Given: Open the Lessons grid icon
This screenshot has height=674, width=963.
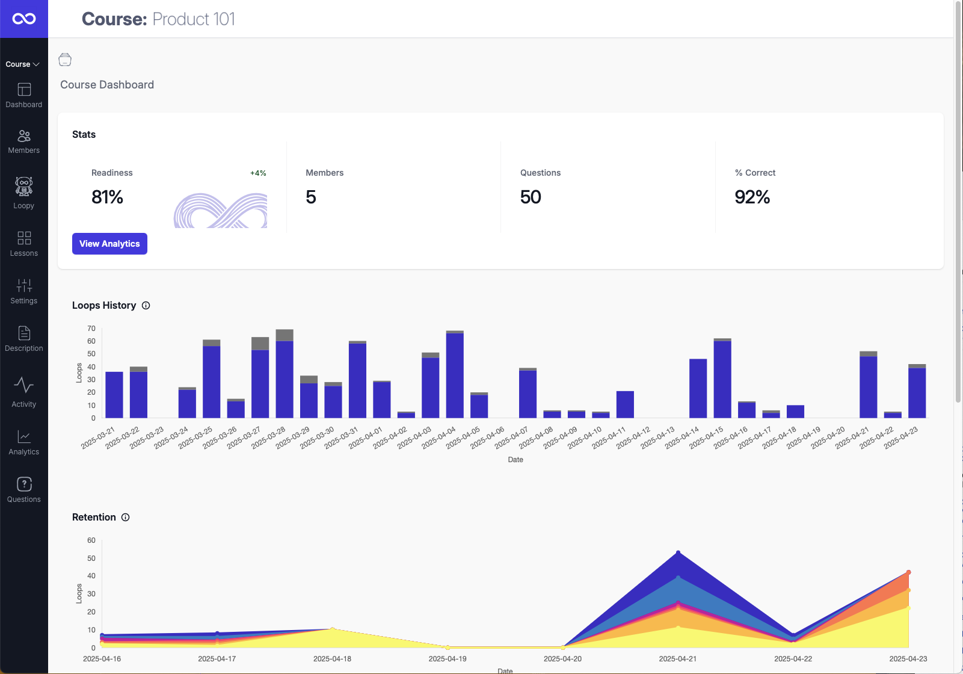Looking at the screenshot, I should (23, 238).
